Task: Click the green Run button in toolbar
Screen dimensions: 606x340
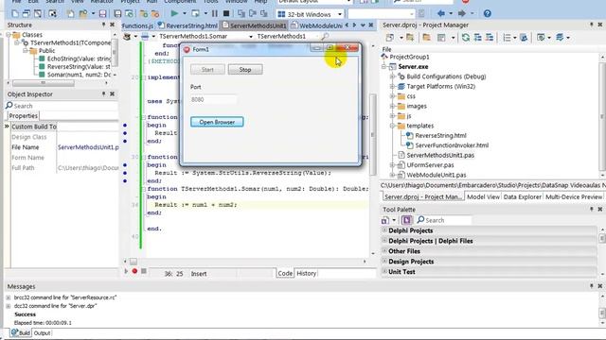Action: click(174, 14)
